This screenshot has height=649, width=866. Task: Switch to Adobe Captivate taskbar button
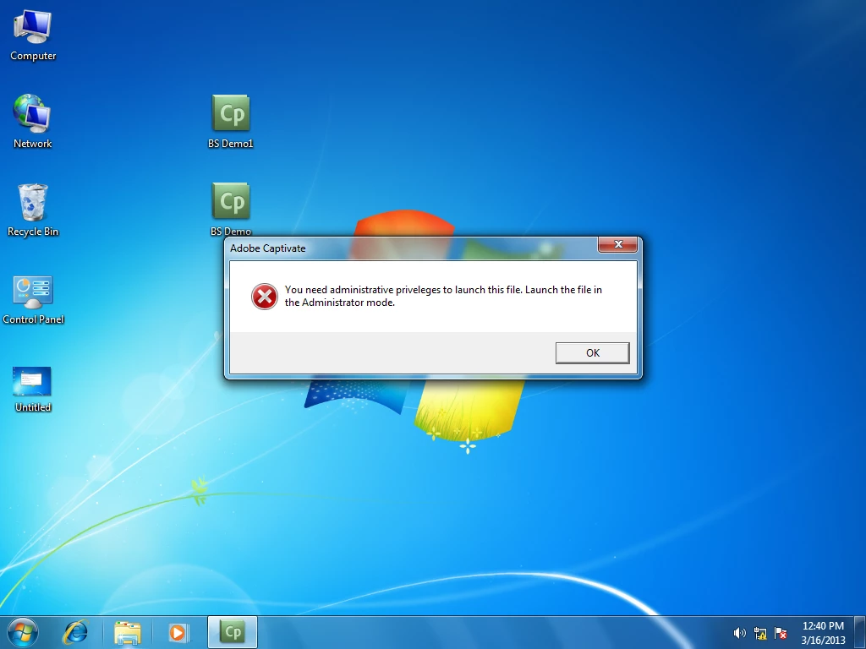coord(233,632)
